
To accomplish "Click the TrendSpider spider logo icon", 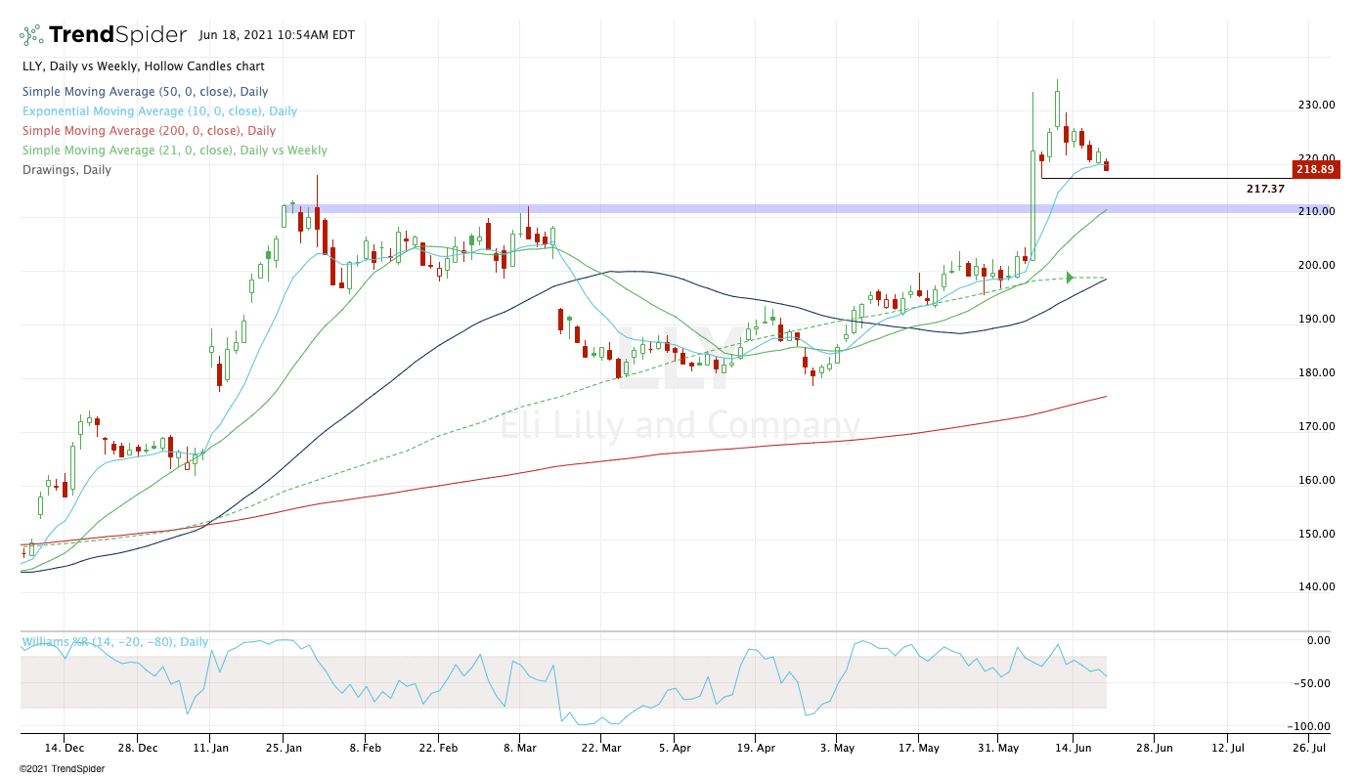I will (x=31, y=35).
